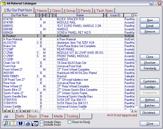Click the vertical scrollbar up arrow
163x129 pixels.
(x=136, y=15)
